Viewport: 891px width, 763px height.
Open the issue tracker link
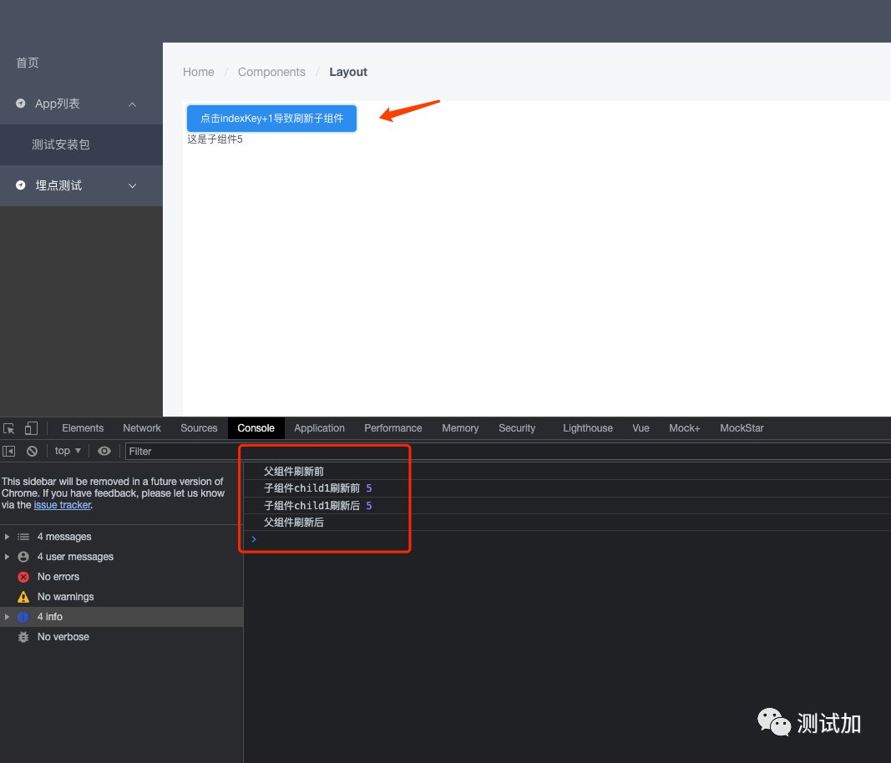coord(62,505)
